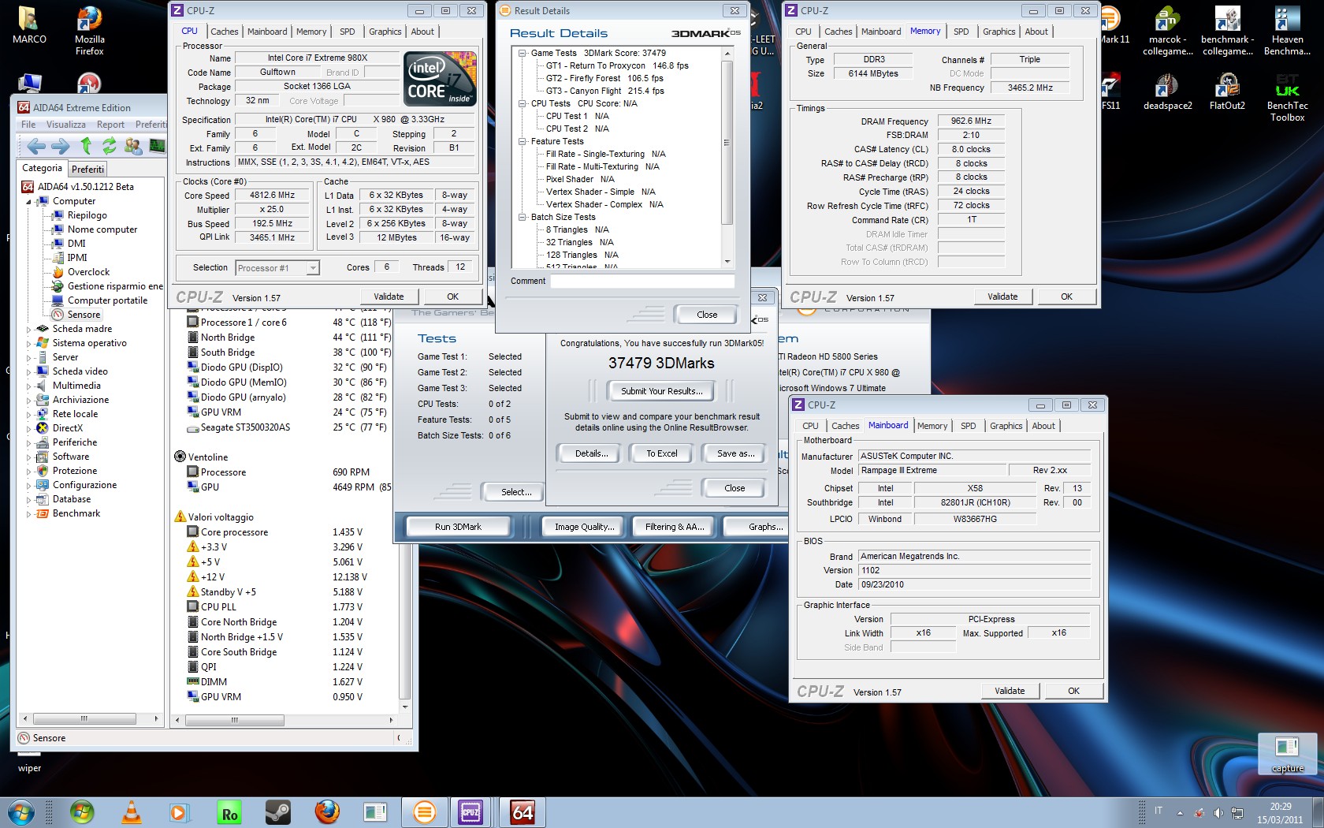Click OK in Mainboard CPU-Z window
The height and width of the screenshot is (828, 1324).
(x=1073, y=691)
